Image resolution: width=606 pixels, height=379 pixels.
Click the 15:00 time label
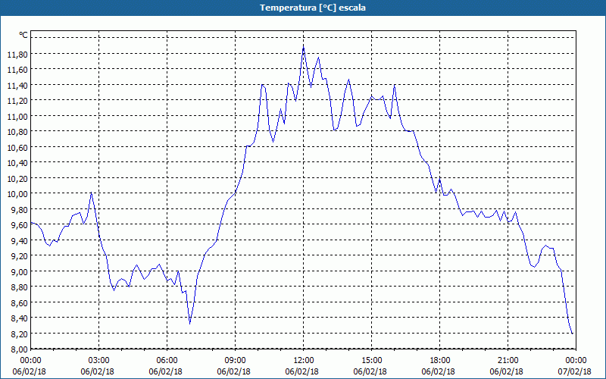tap(371, 361)
